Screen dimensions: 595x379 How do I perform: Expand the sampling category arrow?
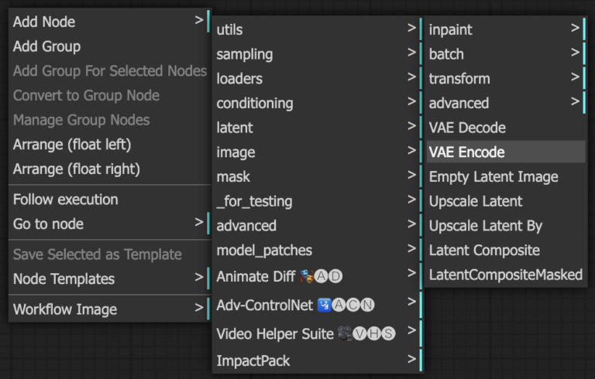pos(412,54)
